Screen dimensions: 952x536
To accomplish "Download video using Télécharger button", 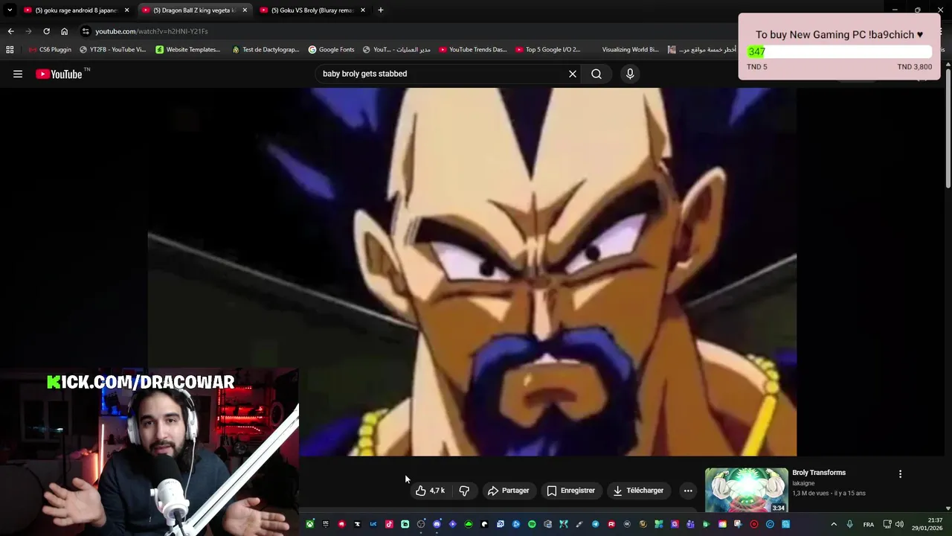I will [638, 491].
